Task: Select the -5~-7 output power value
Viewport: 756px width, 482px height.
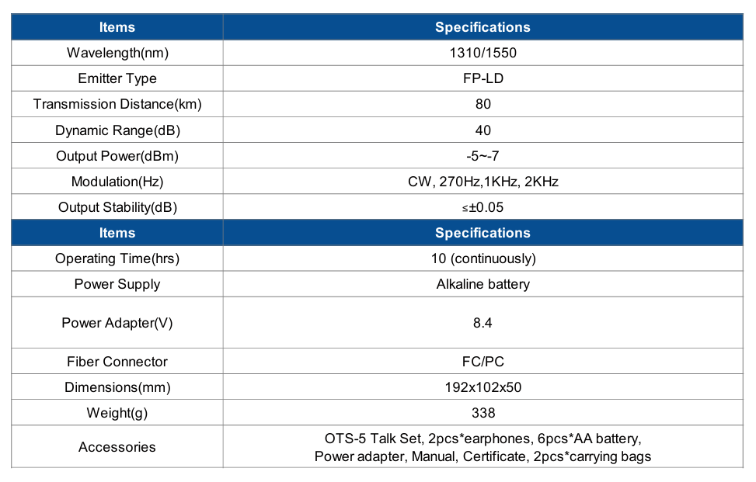Action: (483, 156)
